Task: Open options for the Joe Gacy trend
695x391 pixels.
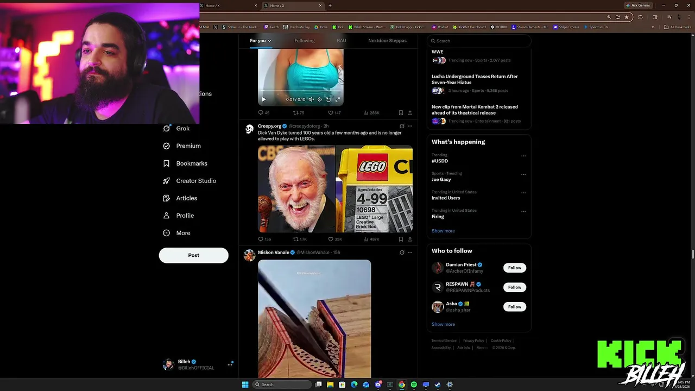Action: pos(523,174)
